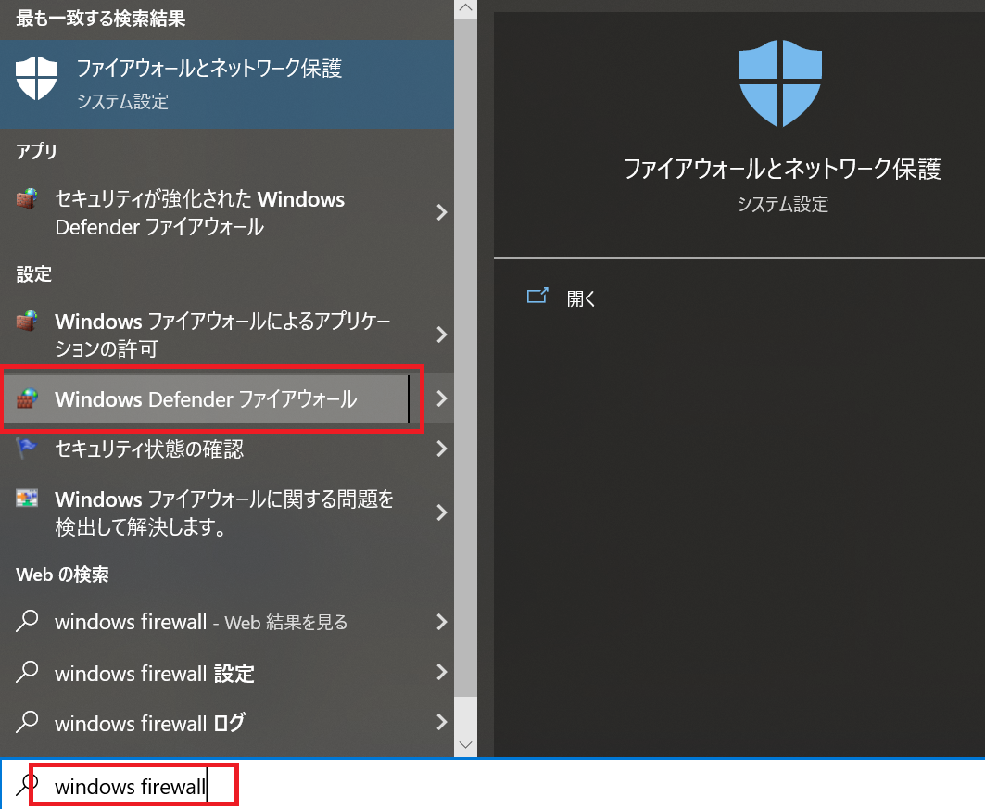Image resolution: width=985 pixels, height=809 pixels.
Task: Open セキュリティ状態の確認 setting
Action: pos(213,449)
